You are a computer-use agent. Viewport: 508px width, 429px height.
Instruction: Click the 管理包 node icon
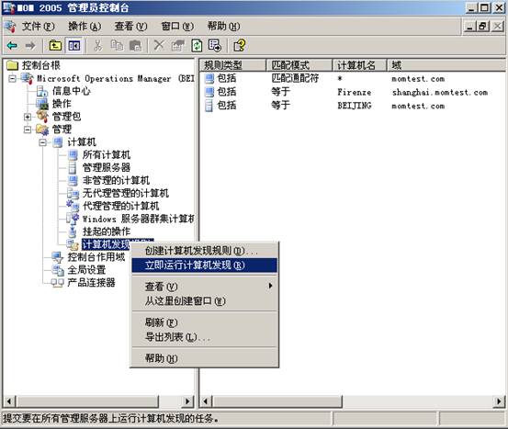tap(42, 117)
